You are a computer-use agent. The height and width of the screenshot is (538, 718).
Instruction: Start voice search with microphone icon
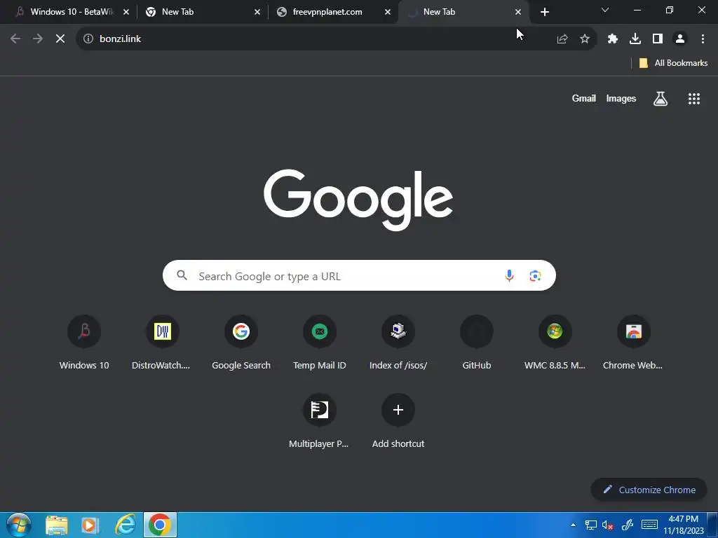pyautogui.click(x=509, y=275)
